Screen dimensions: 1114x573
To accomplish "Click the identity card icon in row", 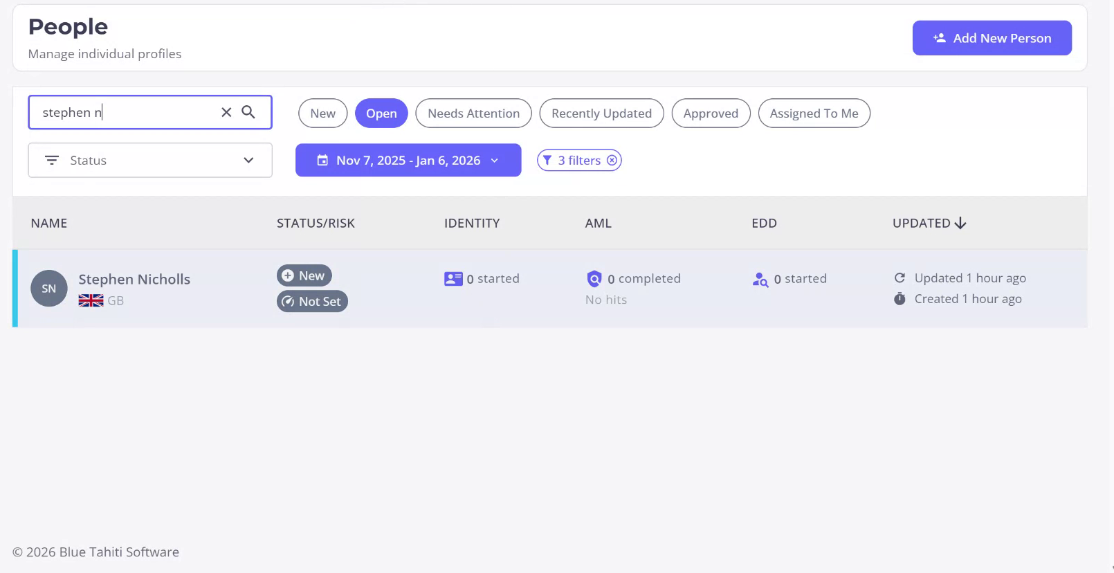I will coord(453,279).
